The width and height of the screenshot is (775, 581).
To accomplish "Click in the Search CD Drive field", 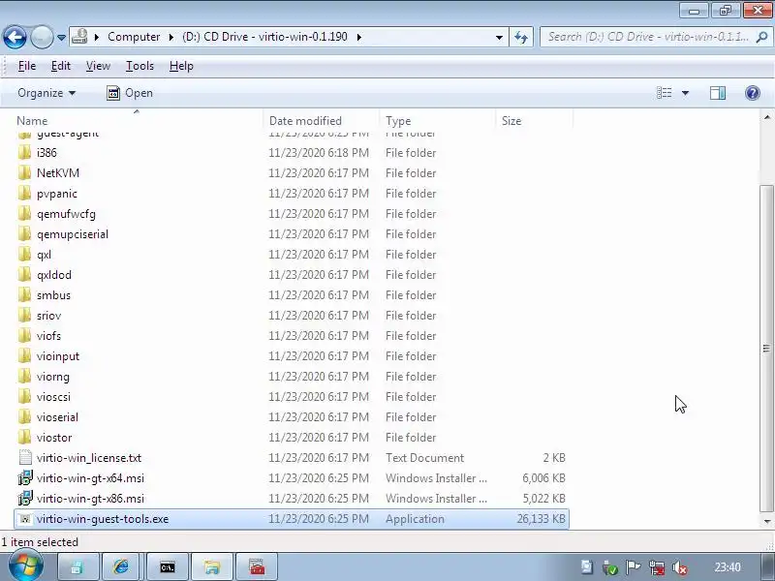I will 647,37.
